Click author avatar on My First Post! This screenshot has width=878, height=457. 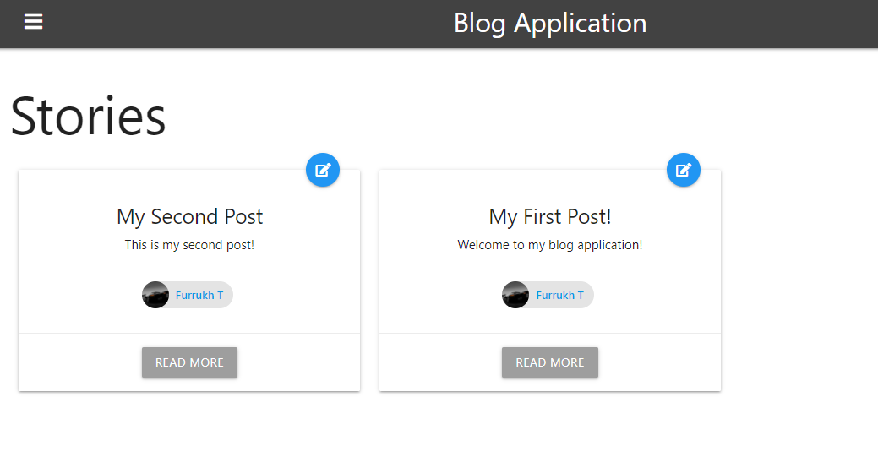coord(515,295)
